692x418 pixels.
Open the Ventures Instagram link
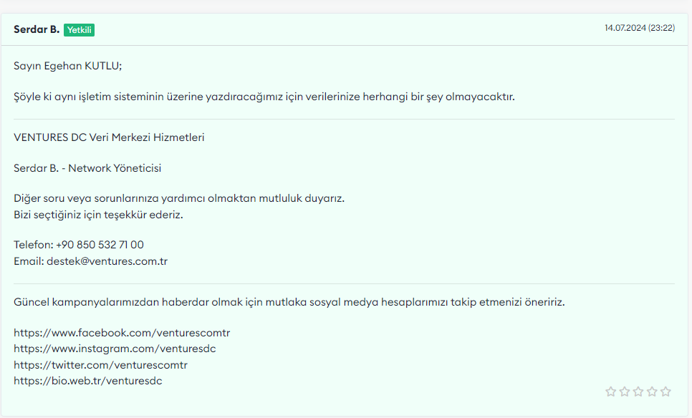115,349
